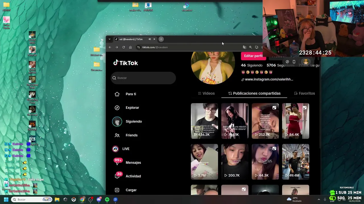Open the 5706 Seguidores count
This screenshot has width=364, height=204.
(280, 65)
